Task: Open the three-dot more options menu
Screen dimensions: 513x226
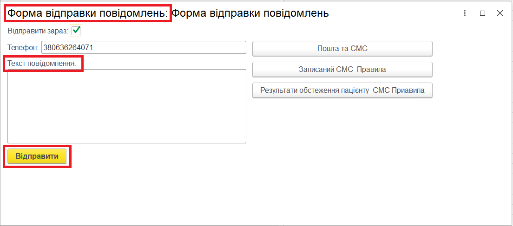Action: (464, 13)
